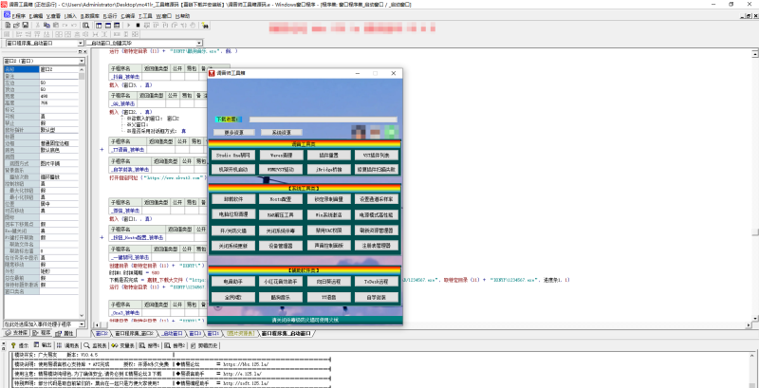Image resolution: width=759 pixels, height=388 pixels.
Task: Open the 搜寻2 tab
Action: coord(176,345)
